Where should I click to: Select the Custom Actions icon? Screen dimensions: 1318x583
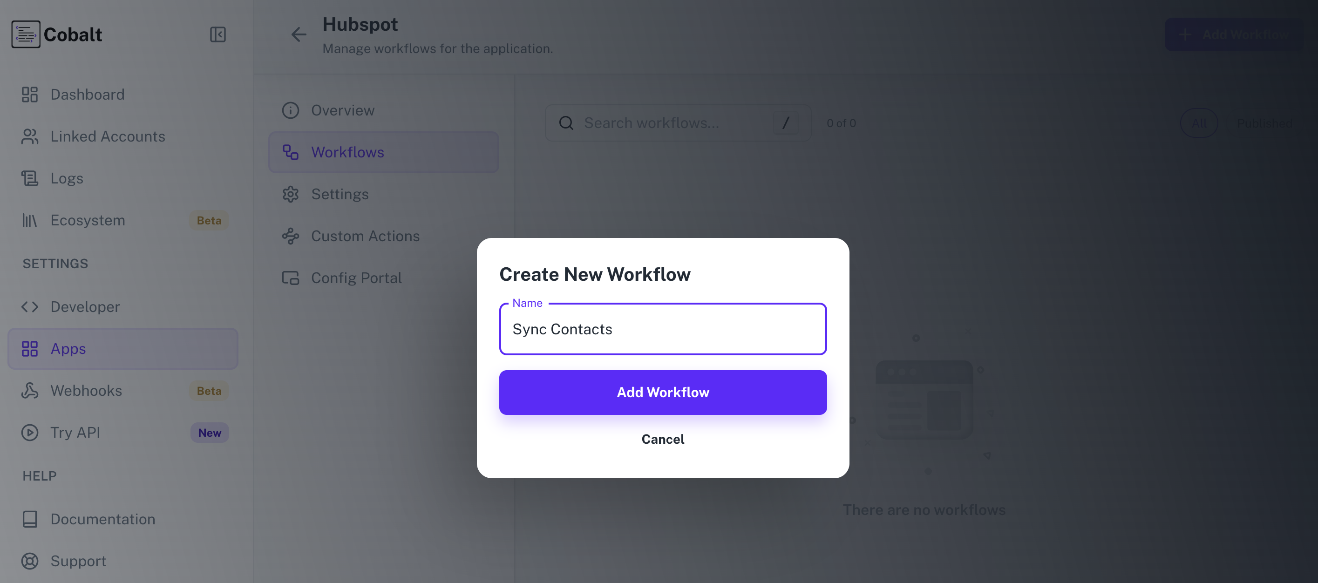[291, 236]
